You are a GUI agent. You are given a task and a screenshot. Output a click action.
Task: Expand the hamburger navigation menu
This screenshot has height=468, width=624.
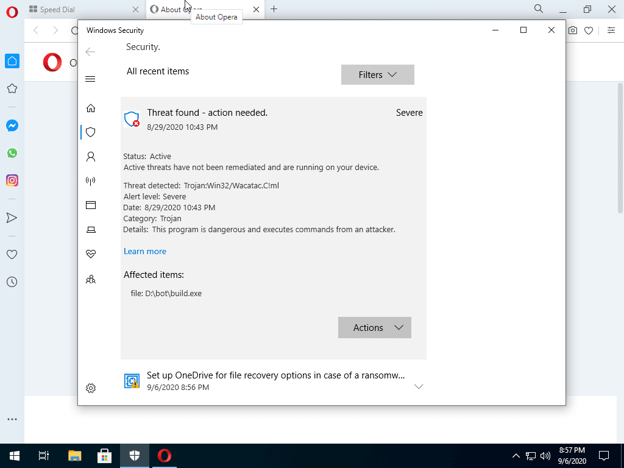point(90,79)
